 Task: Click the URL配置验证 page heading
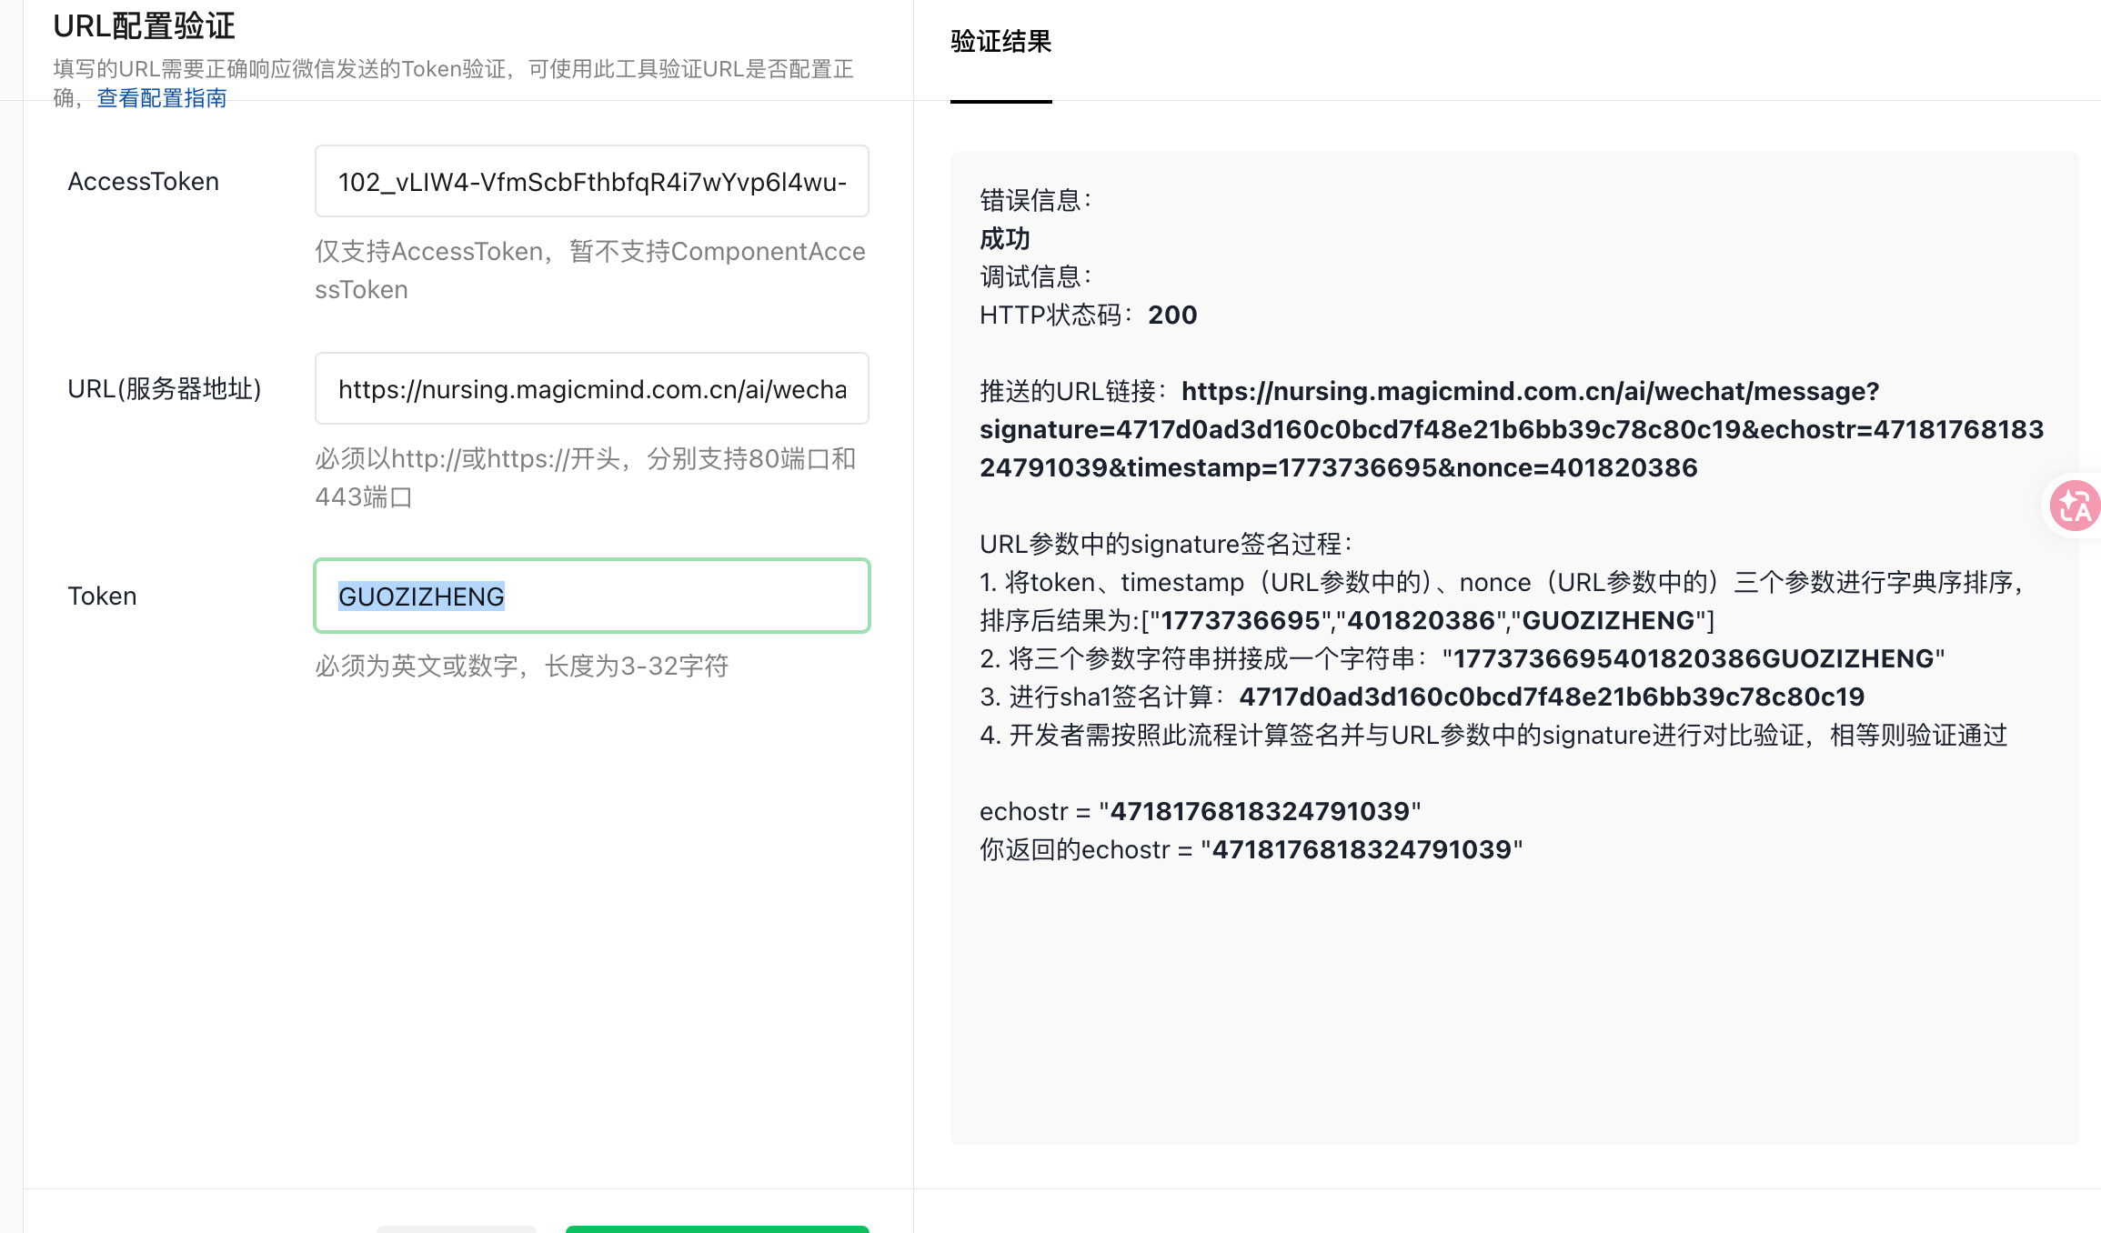[x=144, y=25]
